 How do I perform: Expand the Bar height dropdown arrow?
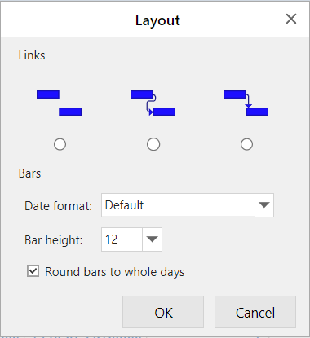pos(152,239)
